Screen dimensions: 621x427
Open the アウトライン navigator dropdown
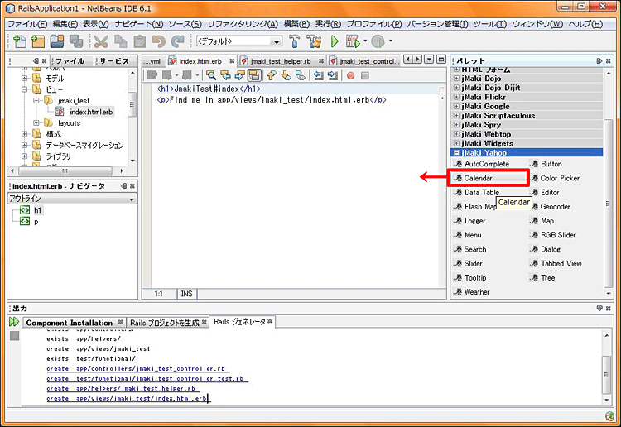[x=73, y=199]
